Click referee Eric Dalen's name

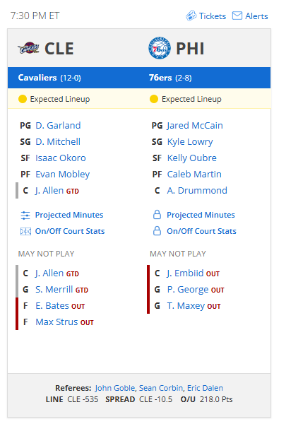[205, 388]
